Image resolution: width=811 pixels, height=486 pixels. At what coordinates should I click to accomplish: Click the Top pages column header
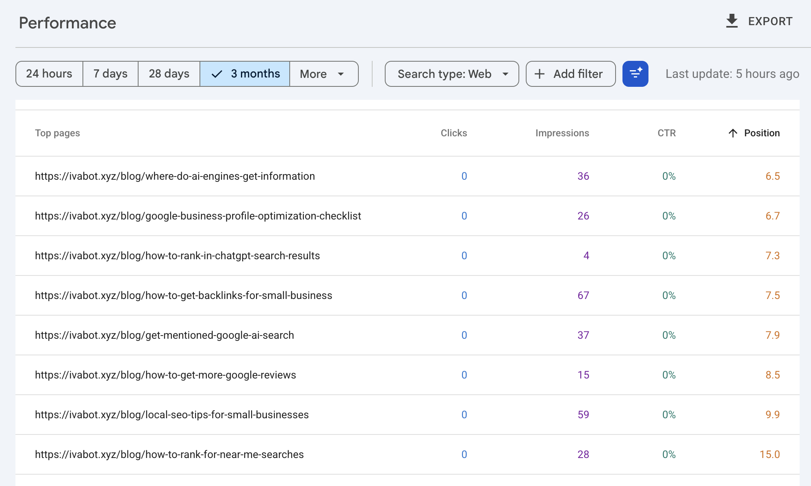[57, 133]
